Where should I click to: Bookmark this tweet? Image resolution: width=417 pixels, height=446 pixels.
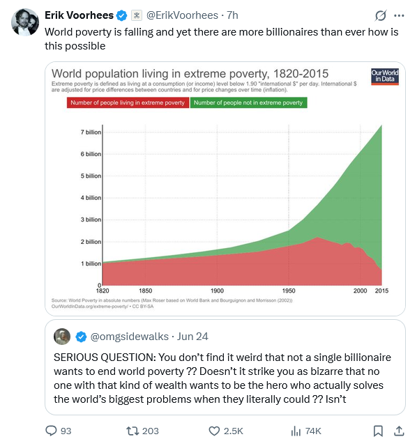(378, 431)
